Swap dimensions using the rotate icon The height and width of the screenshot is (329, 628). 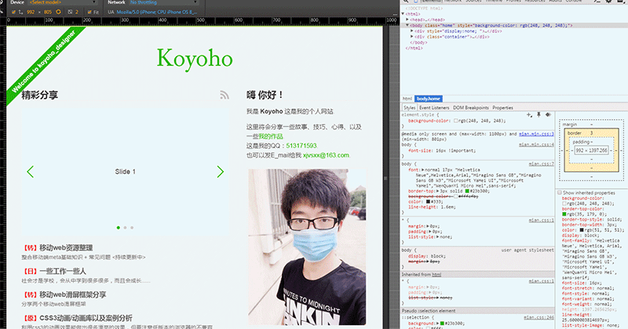tap(58, 12)
